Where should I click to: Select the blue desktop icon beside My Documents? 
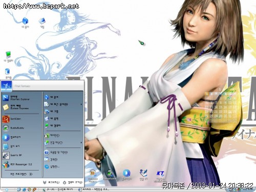pos(42,23)
